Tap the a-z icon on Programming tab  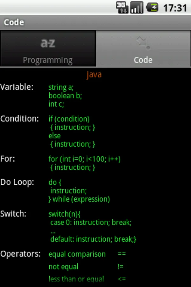click(48, 43)
